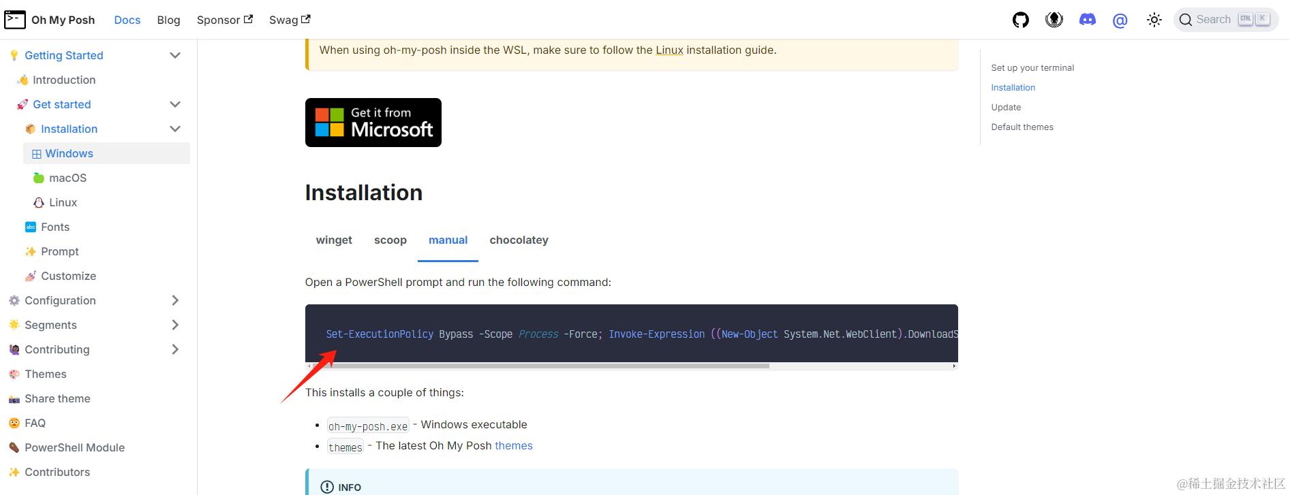Click the Get started sidebar label
Screen dimensions: 1290x495
pyautogui.click(x=61, y=104)
